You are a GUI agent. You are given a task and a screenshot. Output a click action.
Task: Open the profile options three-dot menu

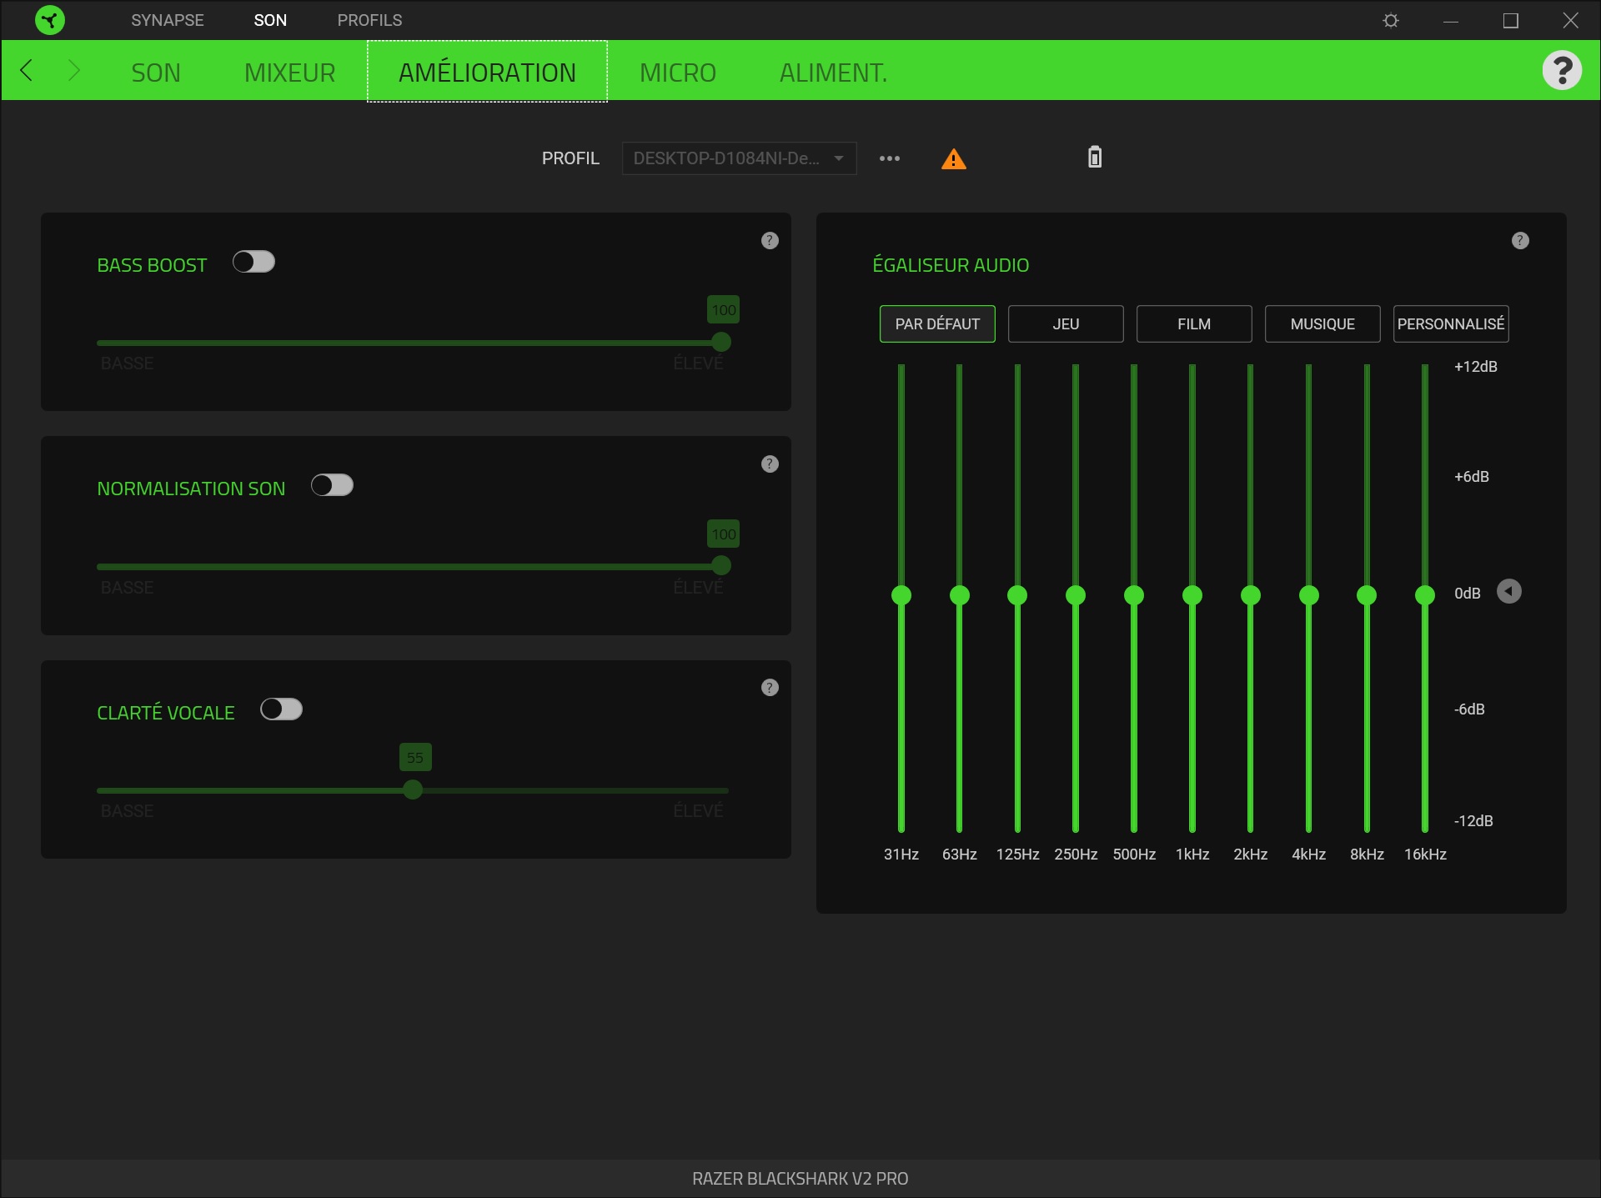(x=889, y=158)
